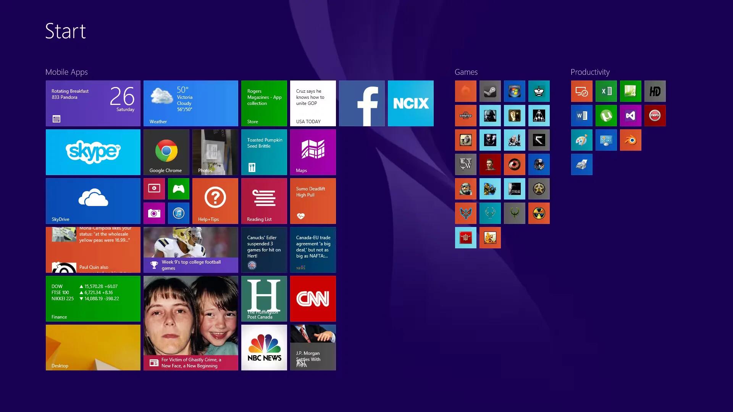Open the SkyDrive tile

(x=93, y=201)
